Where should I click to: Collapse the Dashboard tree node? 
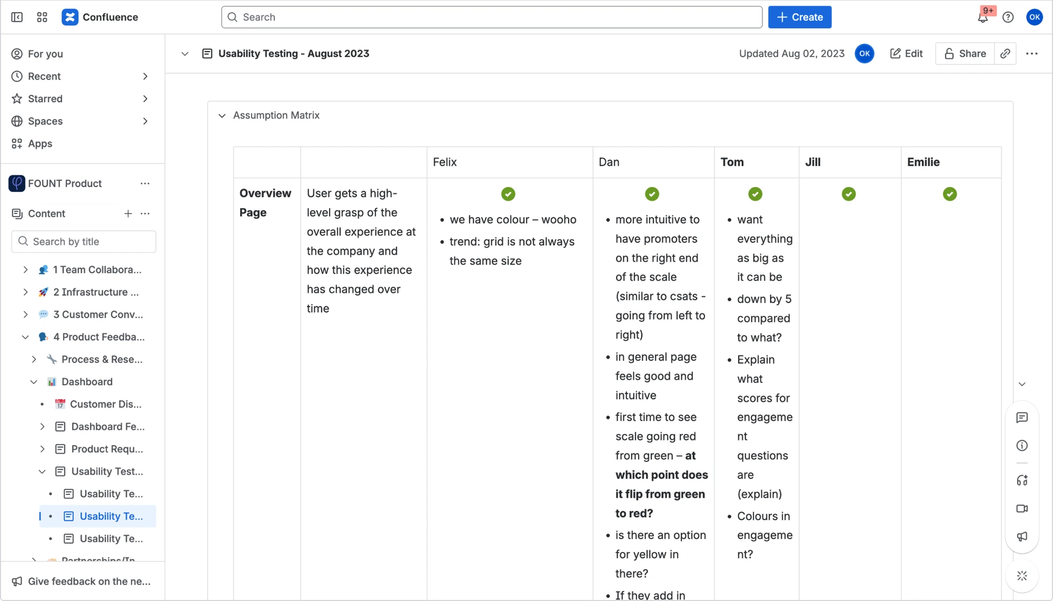pyautogui.click(x=34, y=382)
